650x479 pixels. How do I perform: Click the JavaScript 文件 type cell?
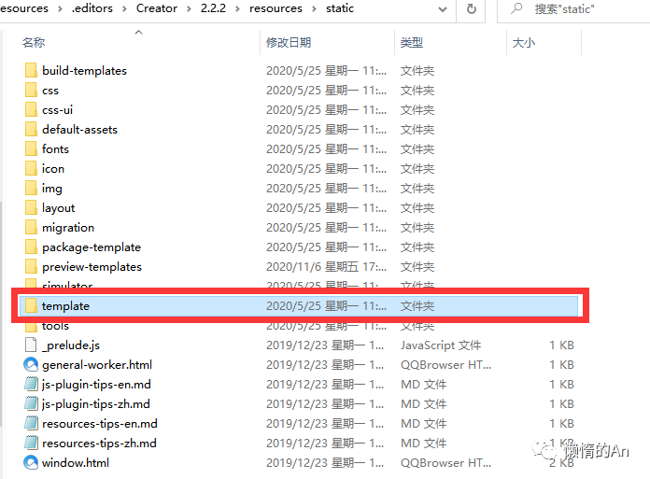[x=441, y=345]
